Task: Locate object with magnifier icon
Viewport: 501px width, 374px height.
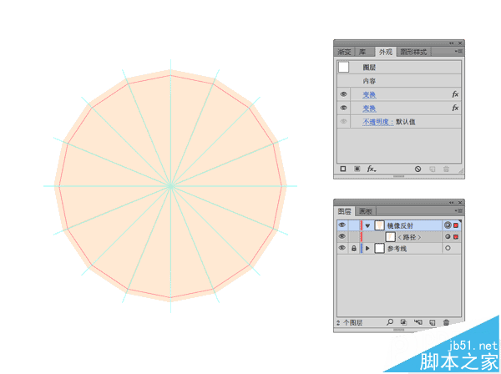Action: coord(390,322)
